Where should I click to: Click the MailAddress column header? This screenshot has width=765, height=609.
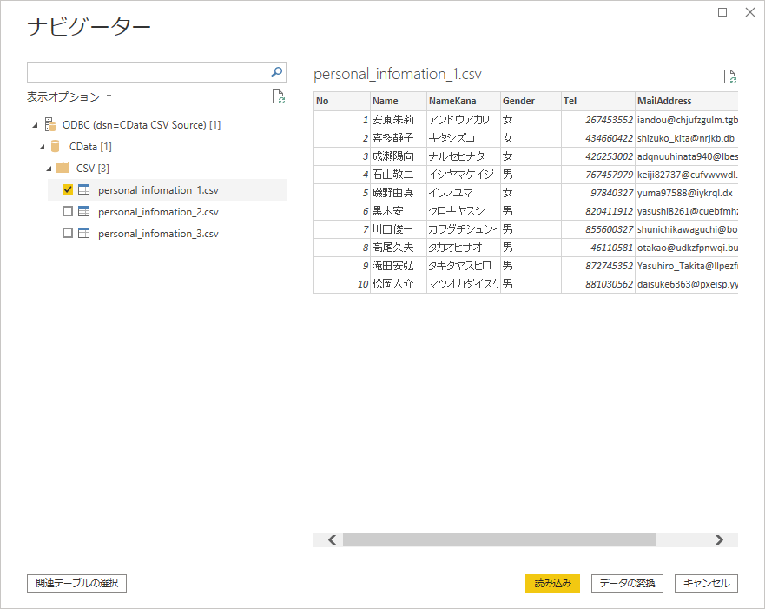click(x=664, y=101)
